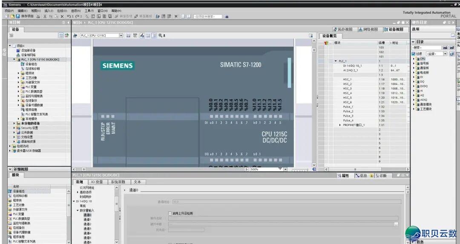
Task: Click the zoom magnifier icon in device view toolbar
Action: click(x=161, y=35)
